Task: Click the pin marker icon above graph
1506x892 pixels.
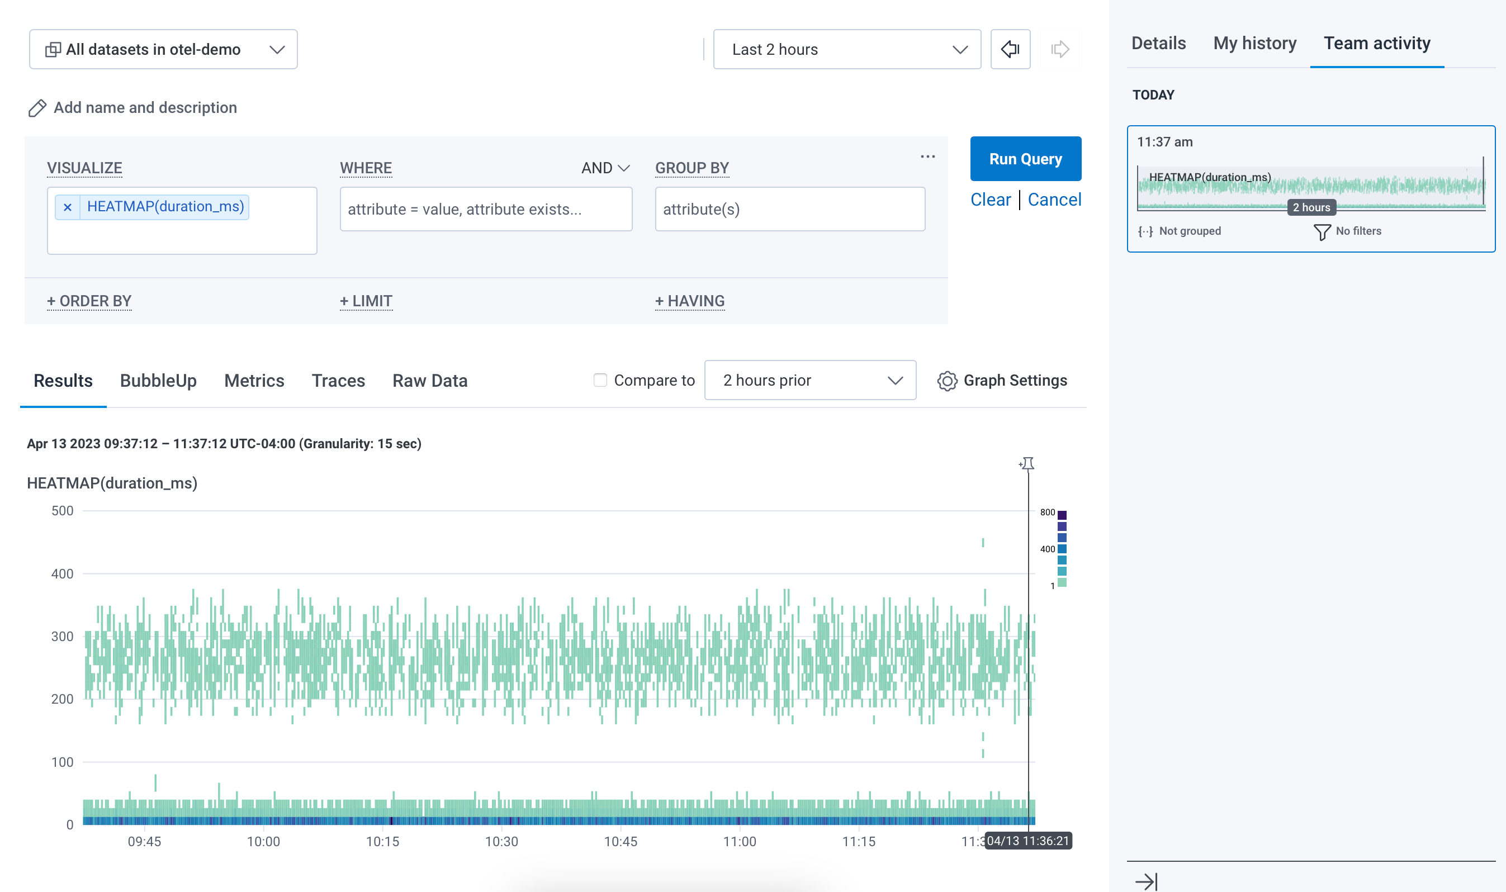Action: coord(1027,463)
